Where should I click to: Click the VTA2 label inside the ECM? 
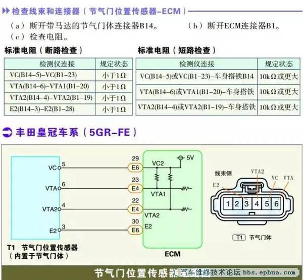pos(152,215)
